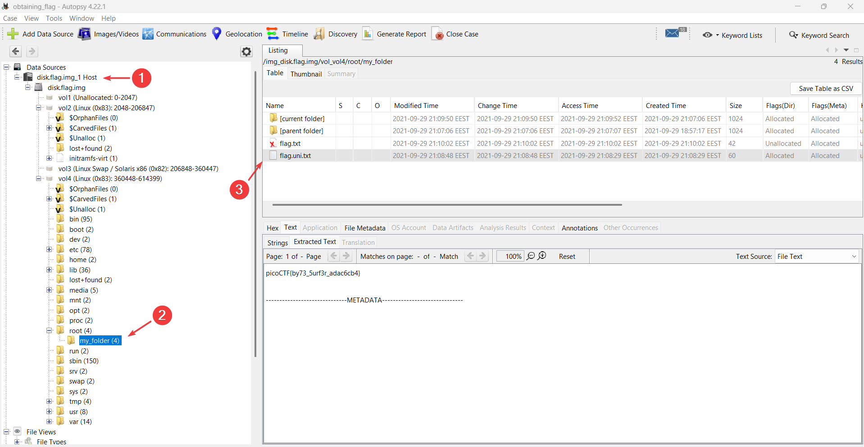Select the flag.txt file row
The width and height of the screenshot is (864, 447).
pyautogui.click(x=290, y=144)
